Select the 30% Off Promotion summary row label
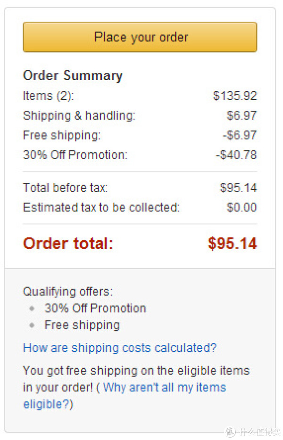283x440 pixels. pyautogui.click(x=75, y=155)
